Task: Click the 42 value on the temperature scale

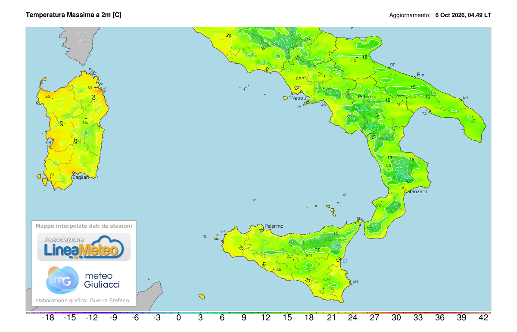Action: (483, 318)
